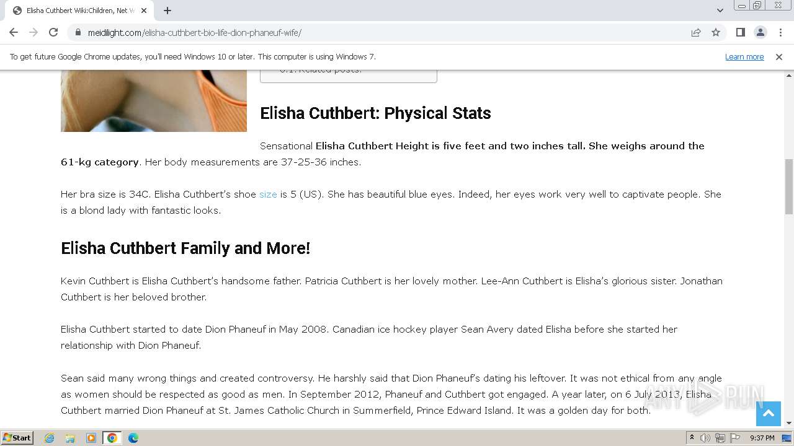Bookmark this page with the star icon
The width and height of the screenshot is (794, 446).
tap(716, 32)
